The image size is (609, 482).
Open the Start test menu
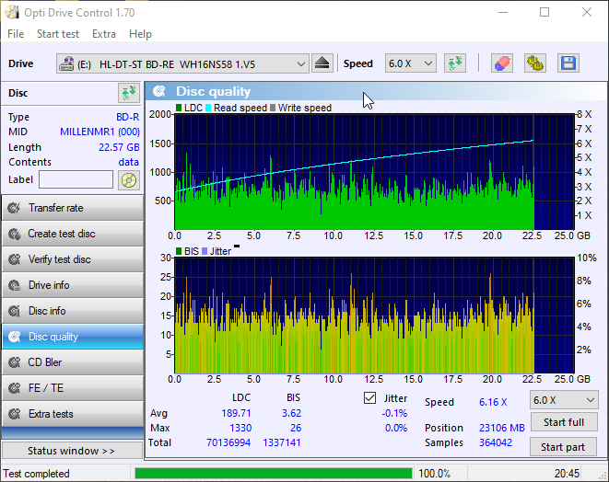(57, 34)
